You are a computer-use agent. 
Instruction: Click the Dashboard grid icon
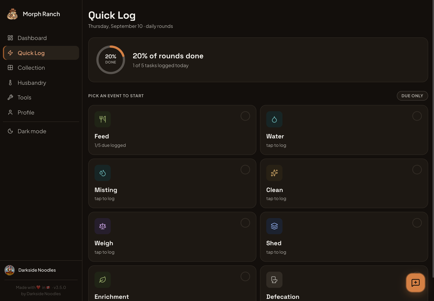[10, 38]
